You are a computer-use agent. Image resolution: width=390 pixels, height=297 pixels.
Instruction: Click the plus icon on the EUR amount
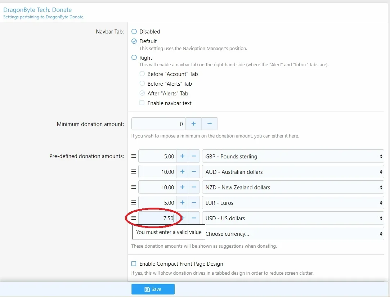[x=182, y=202]
